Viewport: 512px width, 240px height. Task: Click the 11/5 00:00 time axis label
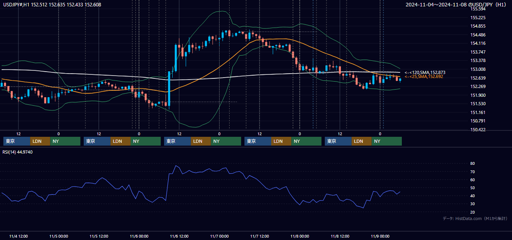58,236
